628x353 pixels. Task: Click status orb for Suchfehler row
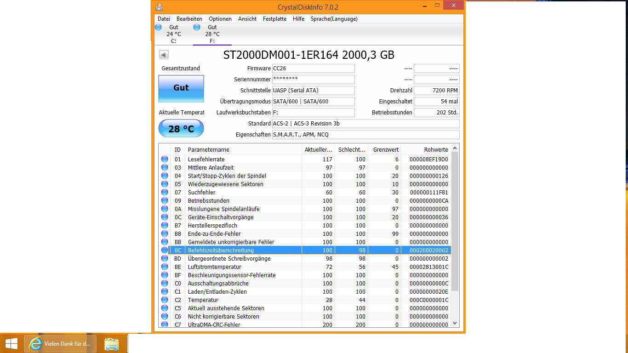point(165,192)
